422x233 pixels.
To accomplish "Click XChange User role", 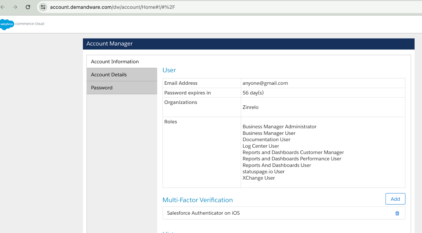I will (x=259, y=178).
